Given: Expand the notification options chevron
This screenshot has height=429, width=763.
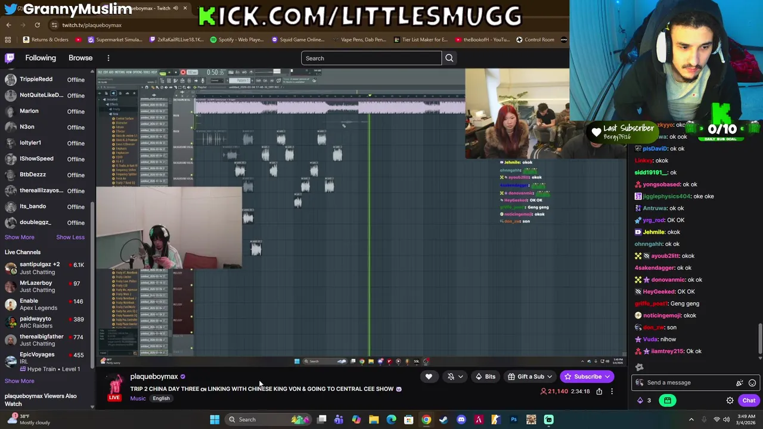Looking at the screenshot, I should click(x=460, y=377).
